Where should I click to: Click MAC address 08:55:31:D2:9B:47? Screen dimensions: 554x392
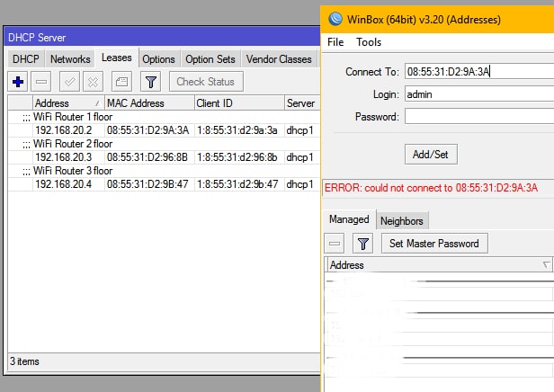[147, 184]
